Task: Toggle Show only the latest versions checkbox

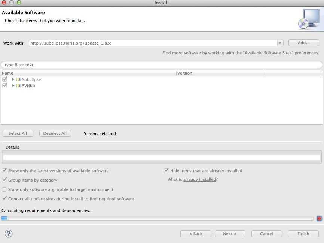Action: pyautogui.click(x=4, y=171)
